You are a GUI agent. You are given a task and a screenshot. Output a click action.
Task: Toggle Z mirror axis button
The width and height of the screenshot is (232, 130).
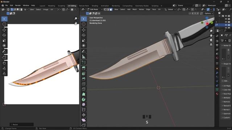(x=198, y=13)
